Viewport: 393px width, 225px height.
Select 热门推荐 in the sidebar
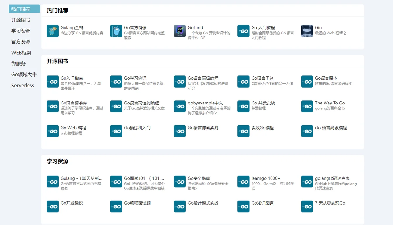pos(24,9)
